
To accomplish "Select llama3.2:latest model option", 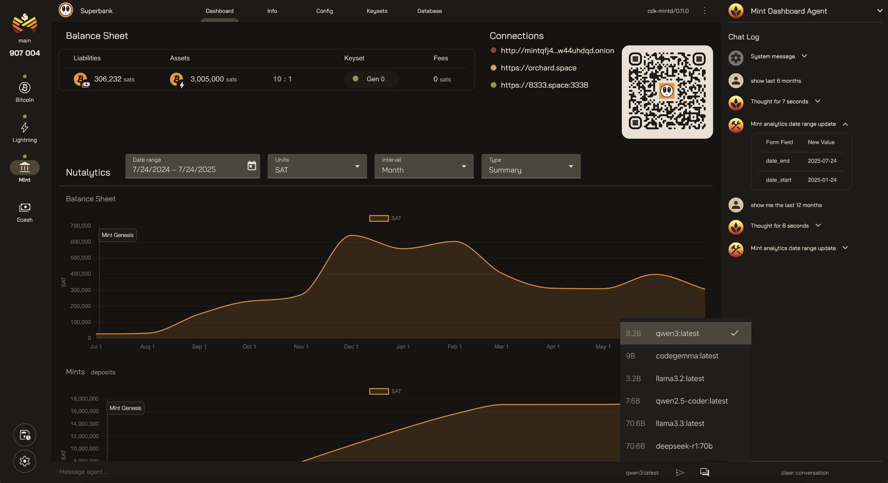I will (x=680, y=378).
